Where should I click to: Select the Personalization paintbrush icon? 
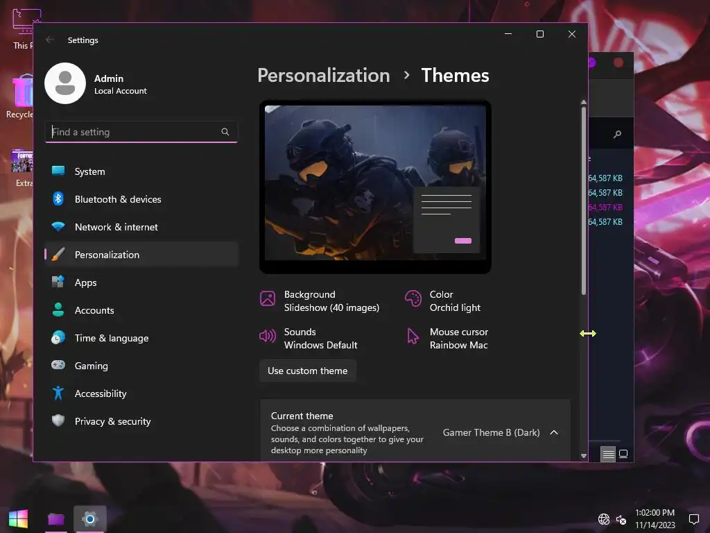[x=58, y=255]
